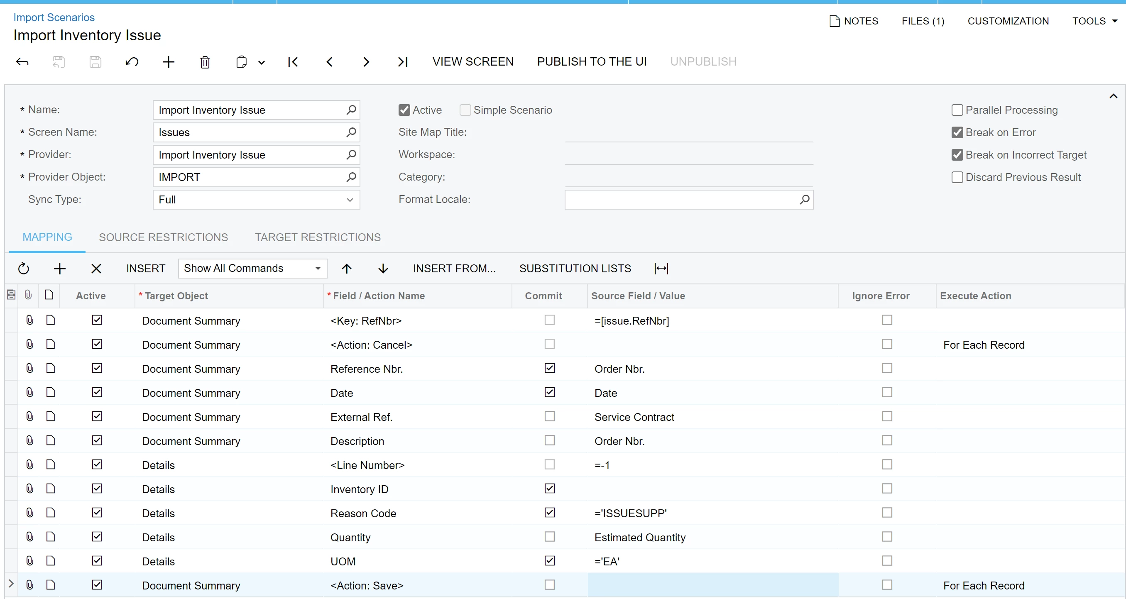Expand the Show All Commands dropdown

click(253, 268)
